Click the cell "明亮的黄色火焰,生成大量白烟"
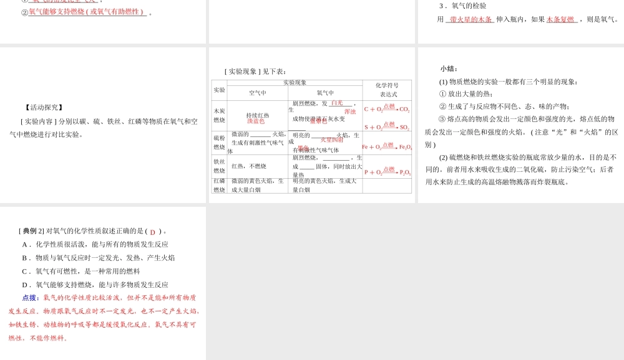Viewport: 624px width, 360px height. [x=324, y=185]
